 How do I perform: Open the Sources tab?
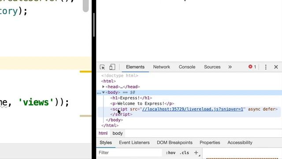(212, 67)
